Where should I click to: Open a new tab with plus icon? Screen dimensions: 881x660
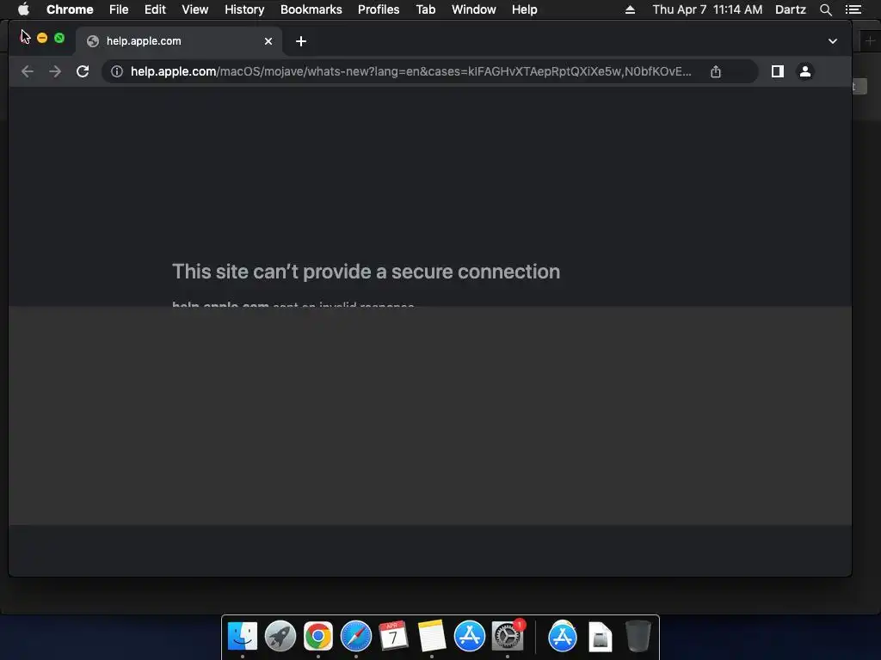[301, 41]
